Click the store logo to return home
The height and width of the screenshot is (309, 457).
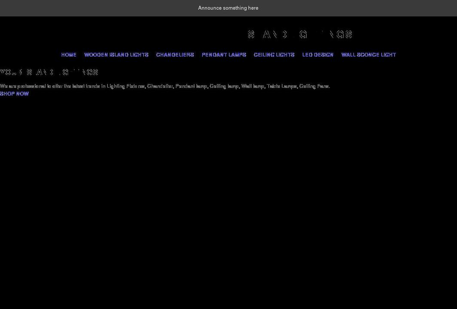tap(299, 34)
